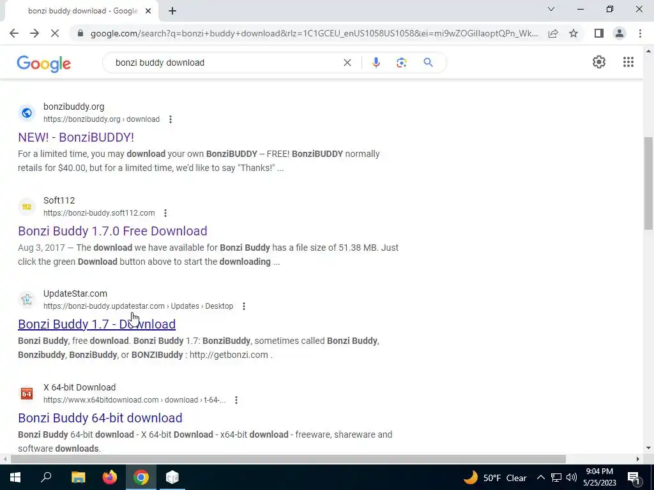
Task: Open Google quick settings gear
Action: [599, 62]
